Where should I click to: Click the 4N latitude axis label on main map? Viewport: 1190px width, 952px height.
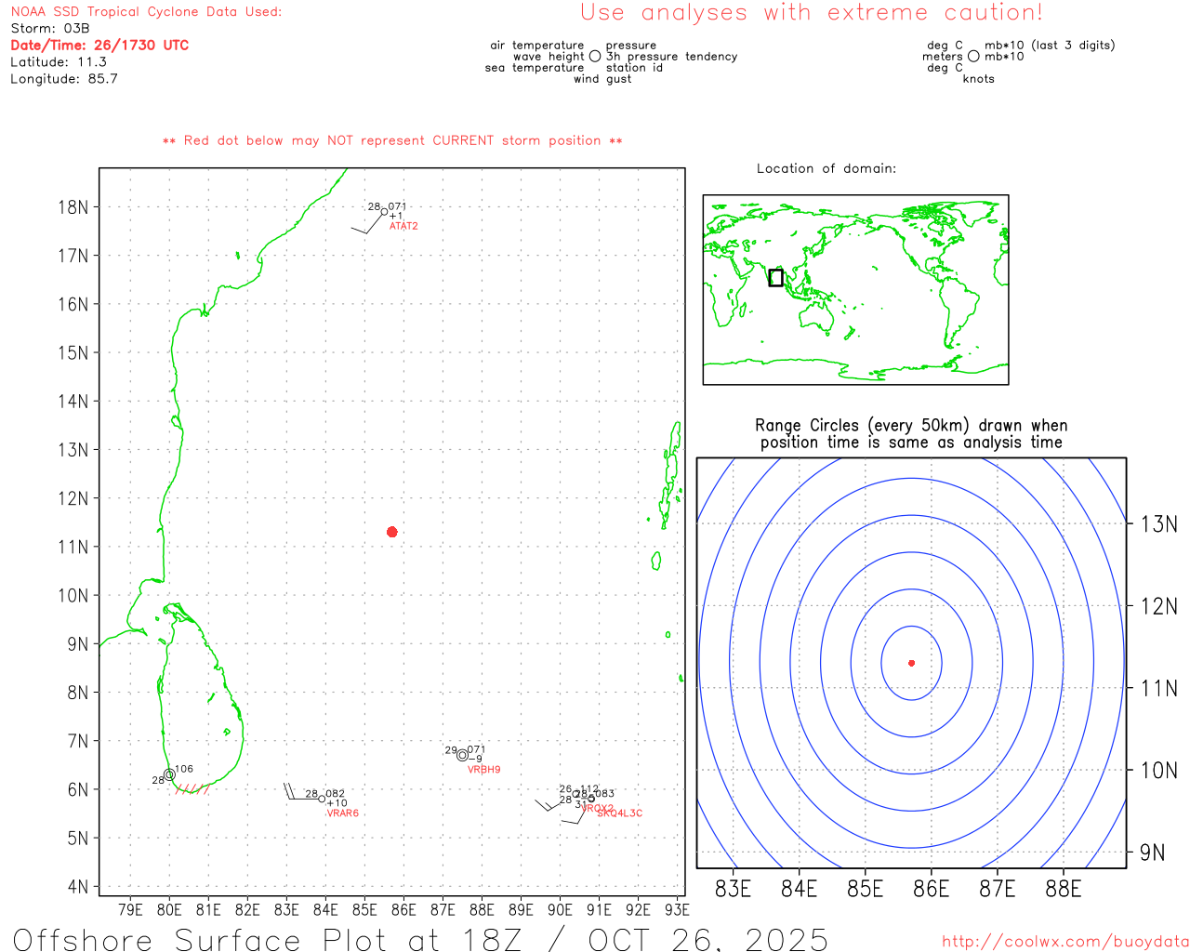tap(78, 887)
